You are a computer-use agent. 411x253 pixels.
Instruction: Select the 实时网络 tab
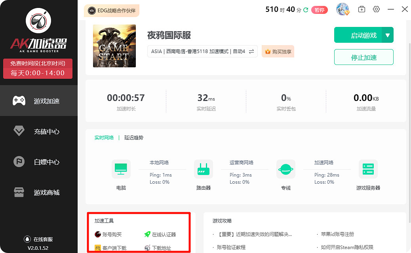coord(104,138)
